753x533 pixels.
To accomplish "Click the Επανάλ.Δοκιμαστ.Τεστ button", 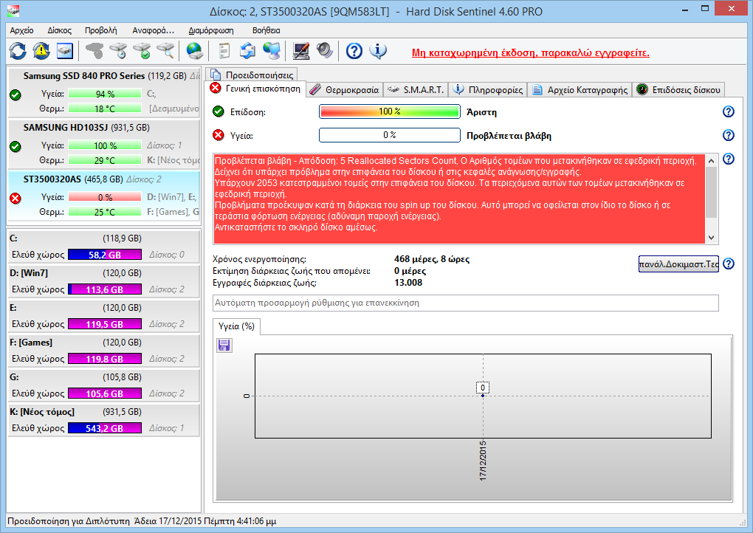I will tap(678, 264).
